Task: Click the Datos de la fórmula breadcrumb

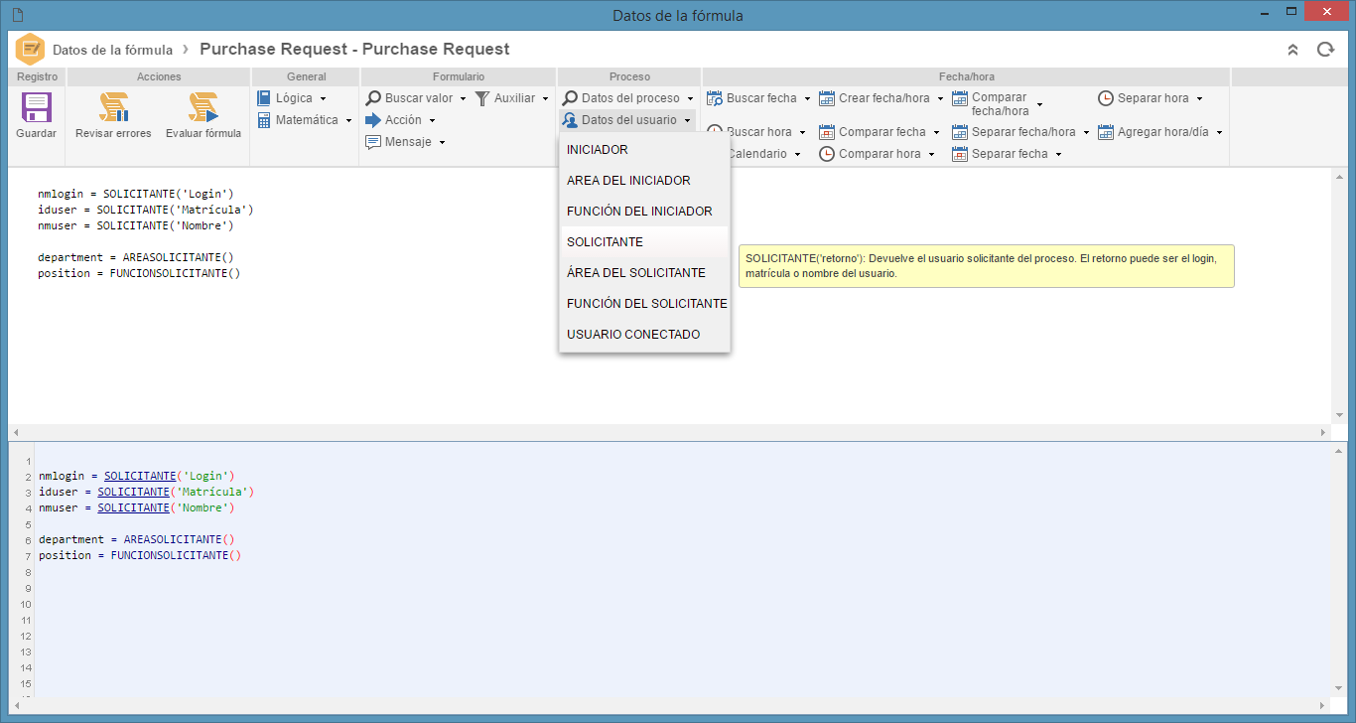Action: pos(112,50)
